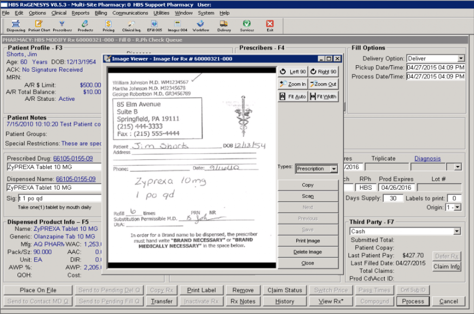The image size is (474, 314).
Task: Open the Third Party payer dropdown showing Cash
Action: [x=457, y=231]
